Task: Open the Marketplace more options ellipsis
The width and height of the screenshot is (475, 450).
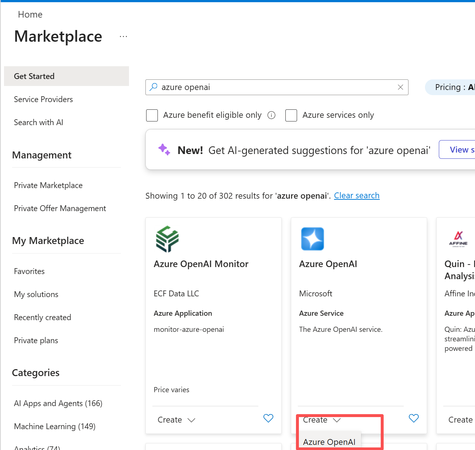Action: (123, 37)
